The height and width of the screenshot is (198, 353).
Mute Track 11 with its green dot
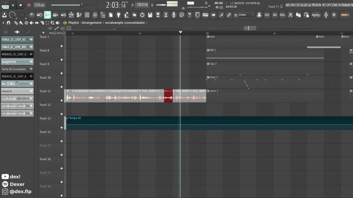(61, 100)
